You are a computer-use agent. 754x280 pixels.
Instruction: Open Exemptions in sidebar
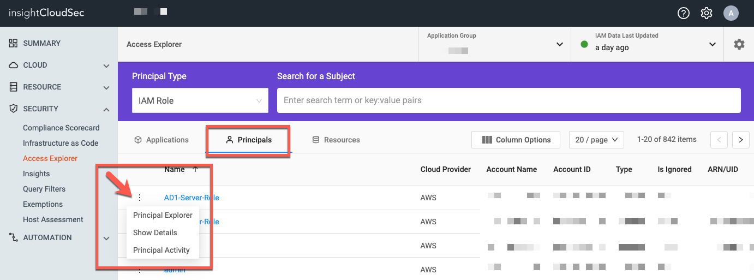click(x=43, y=204)
